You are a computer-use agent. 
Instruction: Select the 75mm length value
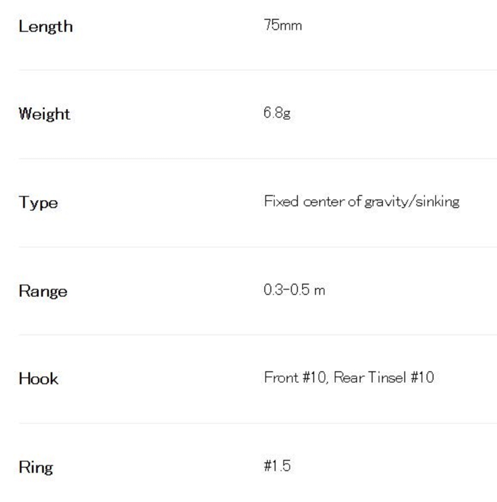pos(283,25)
